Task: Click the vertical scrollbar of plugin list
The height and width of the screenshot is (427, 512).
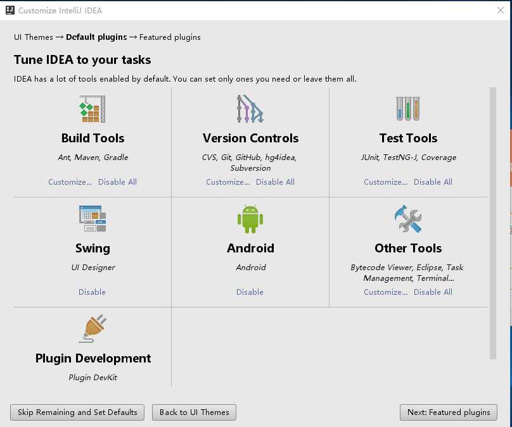Action: (493, 223)
